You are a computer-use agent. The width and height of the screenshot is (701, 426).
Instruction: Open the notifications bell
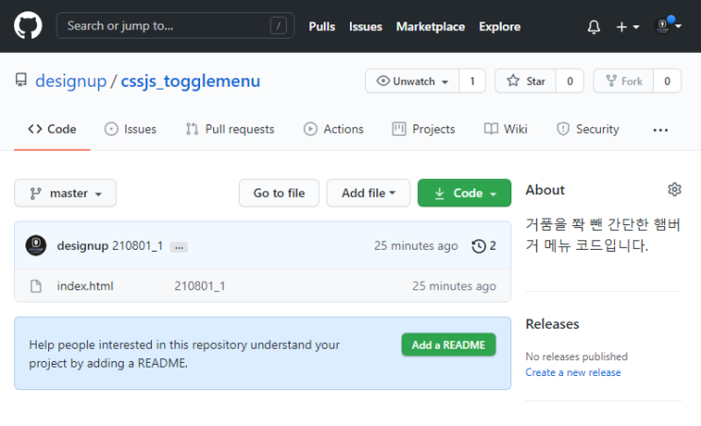[593, 26]
